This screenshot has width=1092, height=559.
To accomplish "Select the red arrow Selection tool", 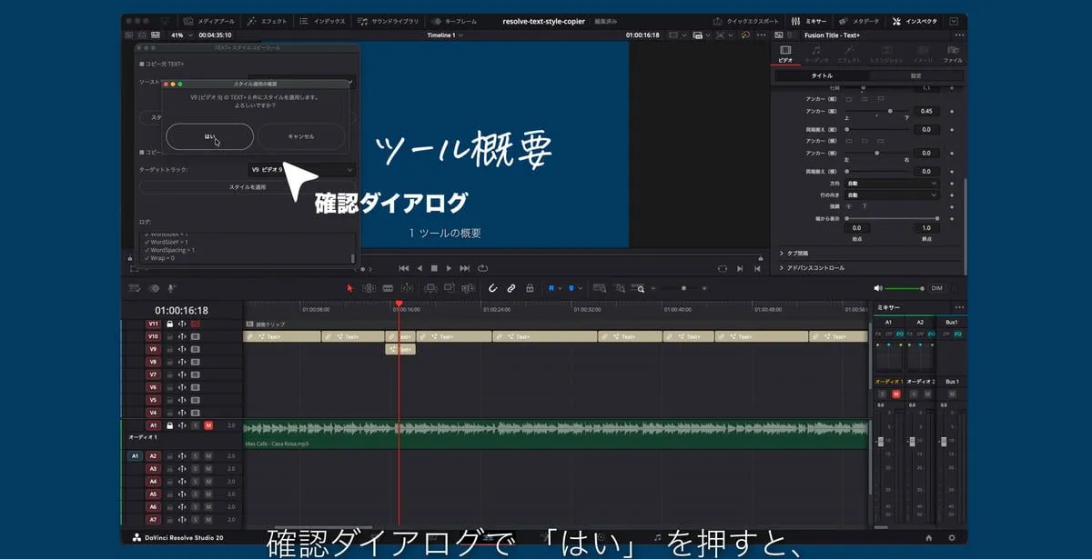I will pos(350,288).
